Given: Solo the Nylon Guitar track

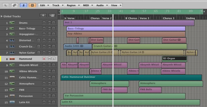Looking at the screenshot, I should (53, 53).
